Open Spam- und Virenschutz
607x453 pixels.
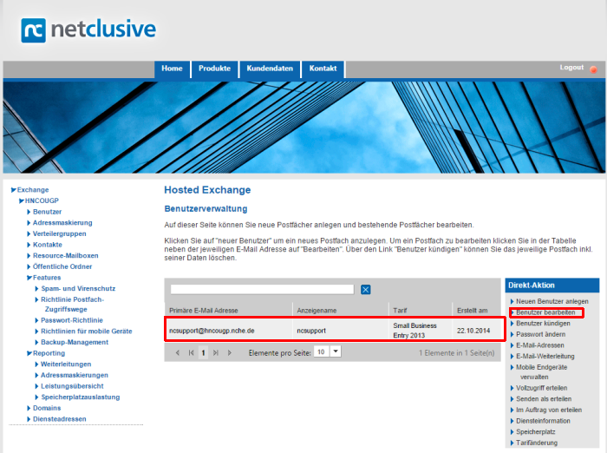pyautogui.click(x=78, y=288)
